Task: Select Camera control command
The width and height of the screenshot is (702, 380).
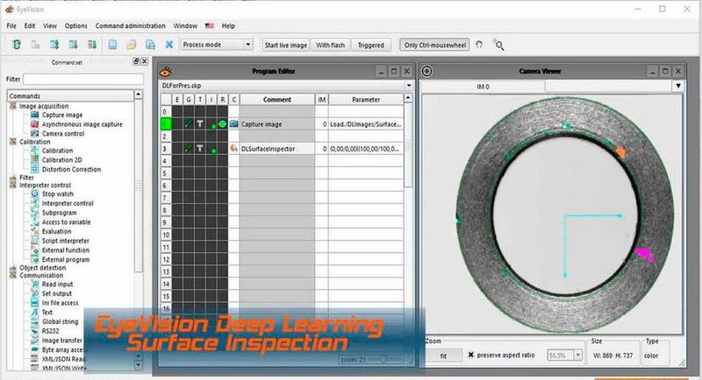Action: pyautogui.click(x=63, y=133)
